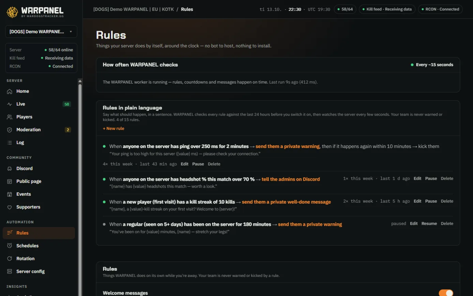
Task: Click the Log list icon
Action: point(10,143)
